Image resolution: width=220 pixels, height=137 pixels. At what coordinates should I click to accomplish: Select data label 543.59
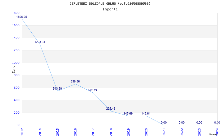pyautogui.click(x=57, y=89)
